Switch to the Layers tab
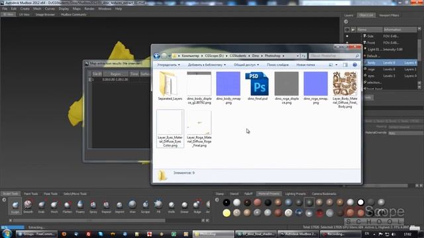This screenshot has height=238, width=424. pos(348,15)
